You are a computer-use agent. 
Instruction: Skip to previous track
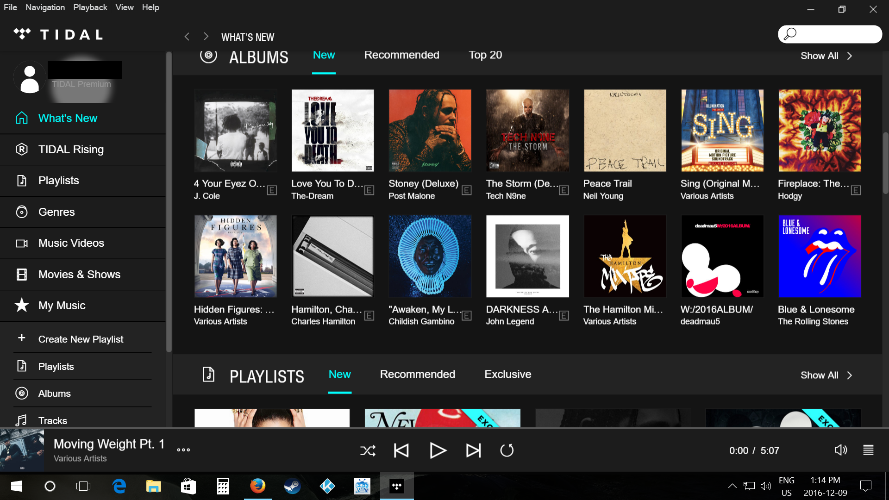point(401,450)
